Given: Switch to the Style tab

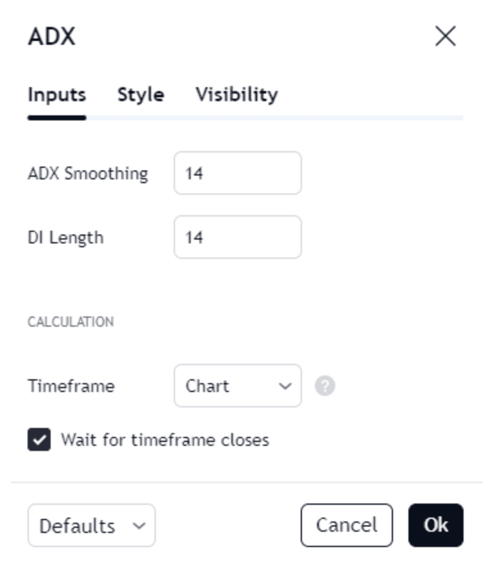Looking at the screenshot, I should tap(141, 95).
